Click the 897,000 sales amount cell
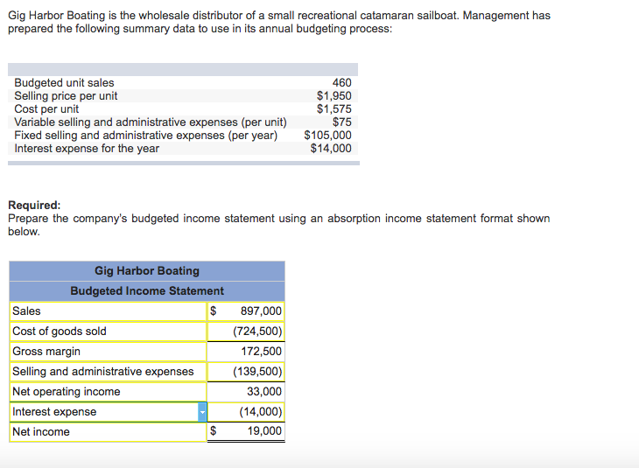639x468 pixels. coord(246,311)
